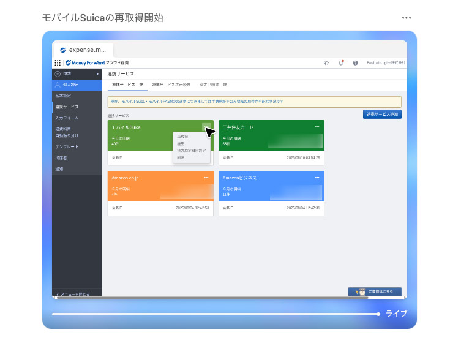The image size is (461, 346).
Task: Select 貸方勘定科目設定 from the dropdown menu
Action: click(192, 151)
